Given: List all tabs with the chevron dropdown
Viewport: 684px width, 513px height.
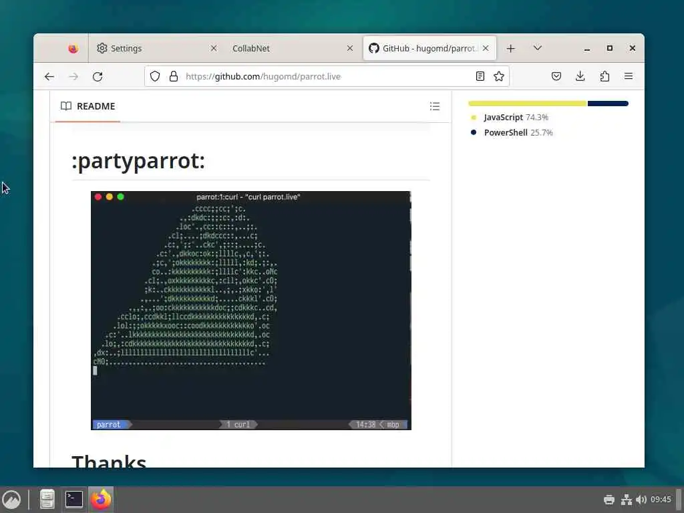Looking at the screenshot, I should [x=538, y=47].
